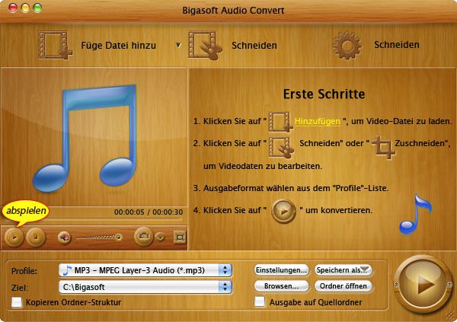Click the 'Erste Schritte' heading
This screenshot has height=322, width=457.
(324, 94)
